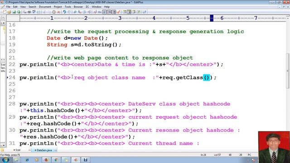Open the Window menu

click(x=97, y=7)
